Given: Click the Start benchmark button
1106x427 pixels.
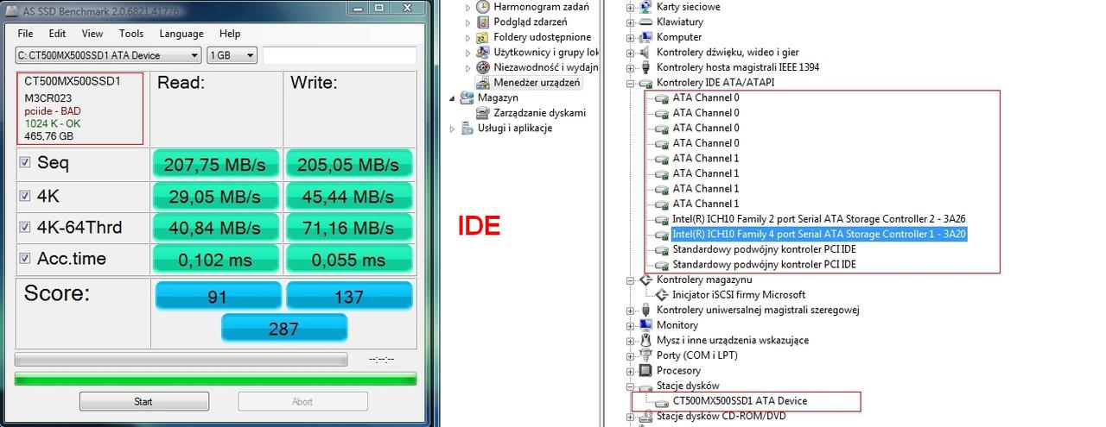Looking at the screenshot, I should click(143, 401).
